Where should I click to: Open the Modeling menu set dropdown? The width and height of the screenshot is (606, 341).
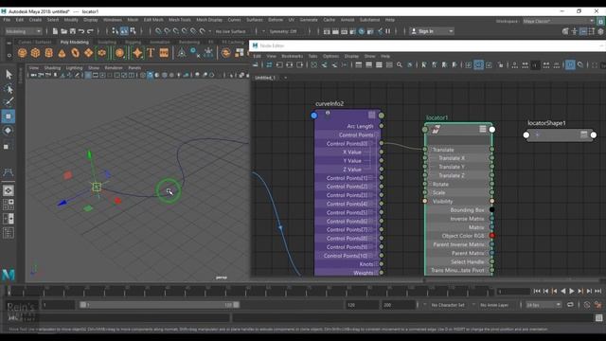click(23, 31)
